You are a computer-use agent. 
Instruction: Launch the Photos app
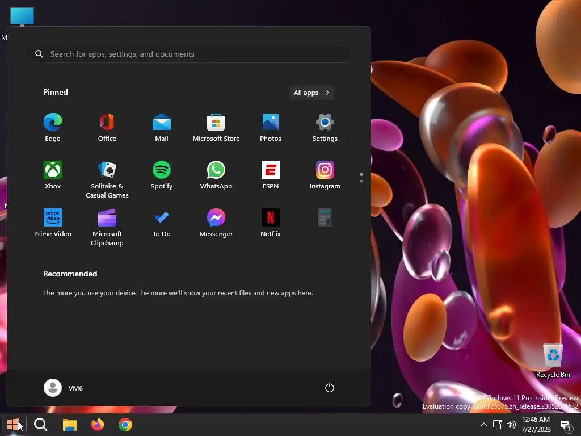point(271,128)
